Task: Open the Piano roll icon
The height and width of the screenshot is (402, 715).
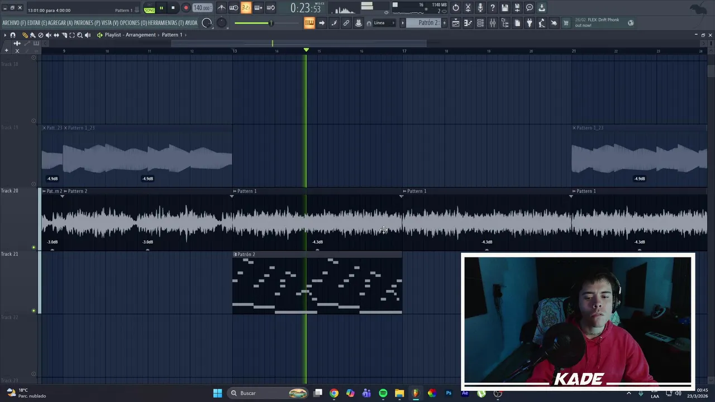Action: 468,23
